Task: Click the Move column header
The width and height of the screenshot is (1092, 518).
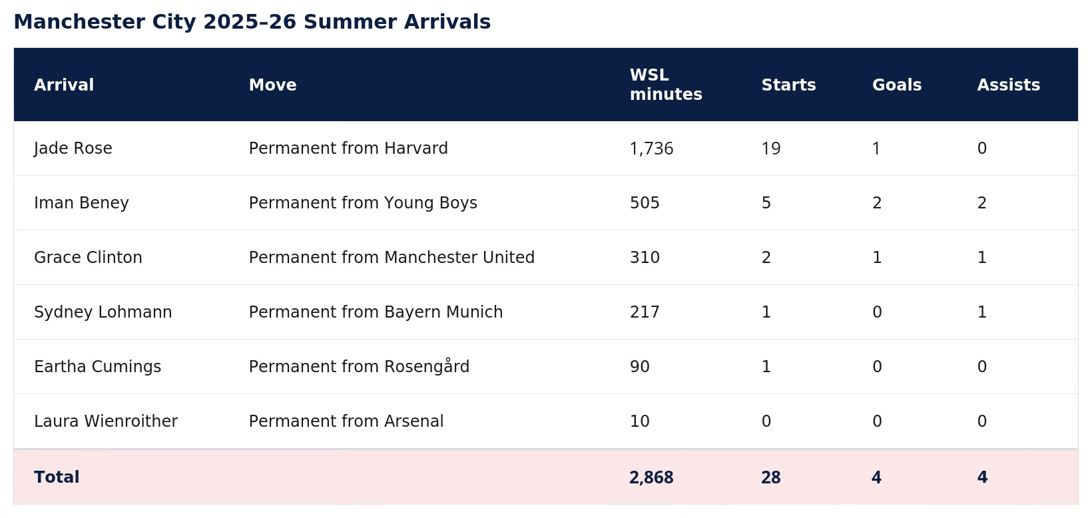Action: [272, 85]
